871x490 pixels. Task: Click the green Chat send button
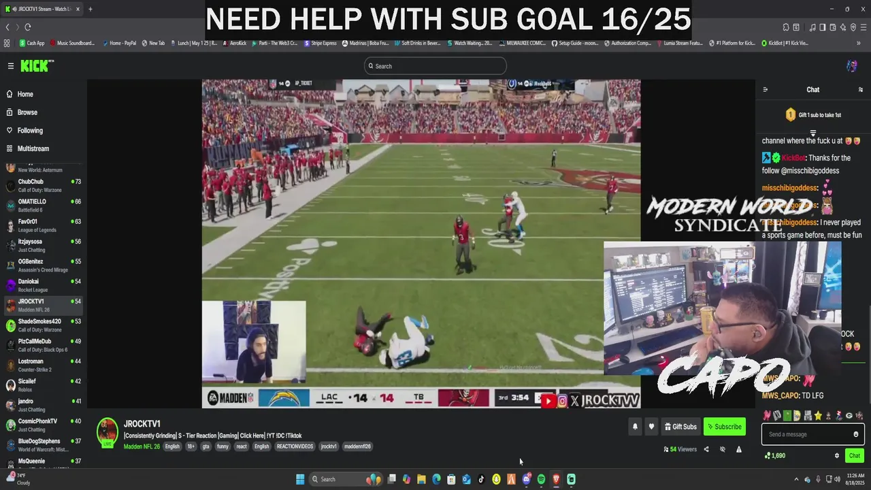pyautogui.click(x=855, y=456)
